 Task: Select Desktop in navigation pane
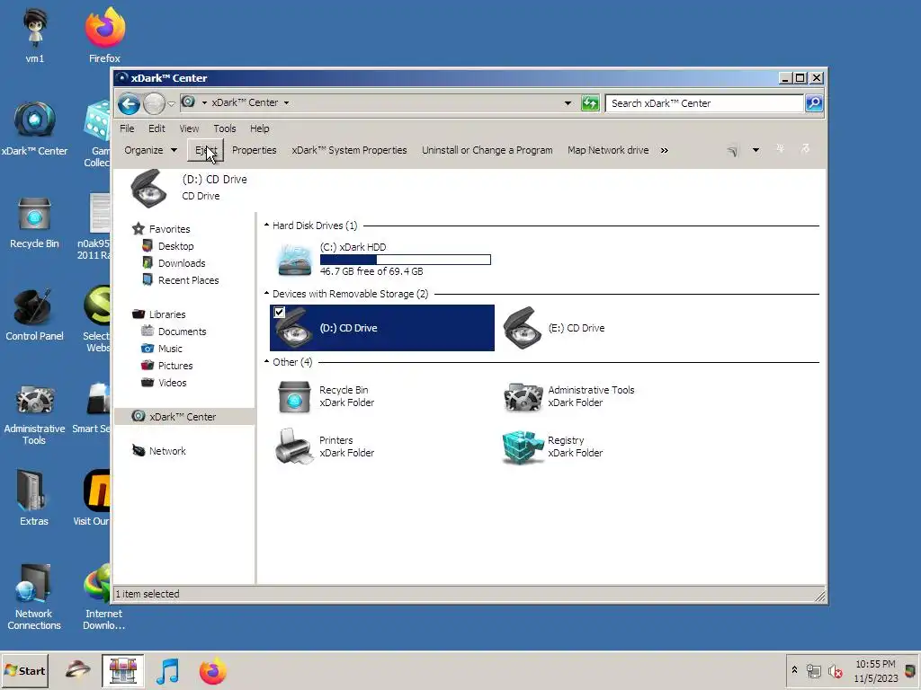tap(175, 246)
